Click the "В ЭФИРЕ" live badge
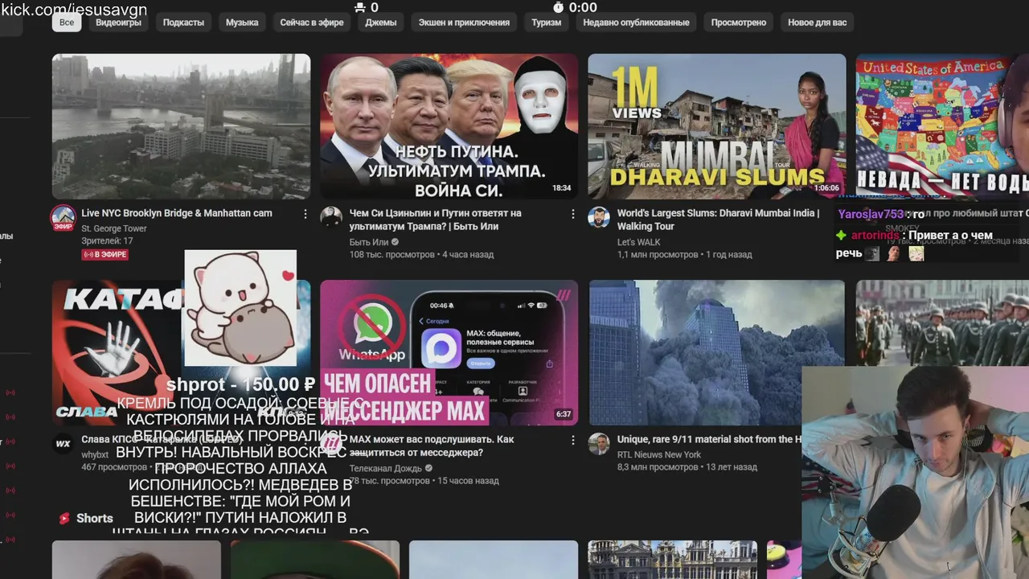 click(x=105, y=254)
